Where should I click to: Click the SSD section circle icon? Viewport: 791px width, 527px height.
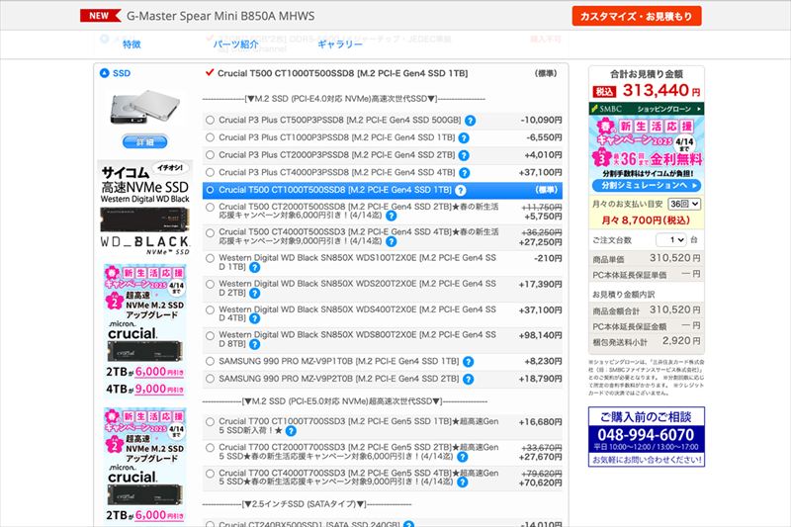pos(105,73)
